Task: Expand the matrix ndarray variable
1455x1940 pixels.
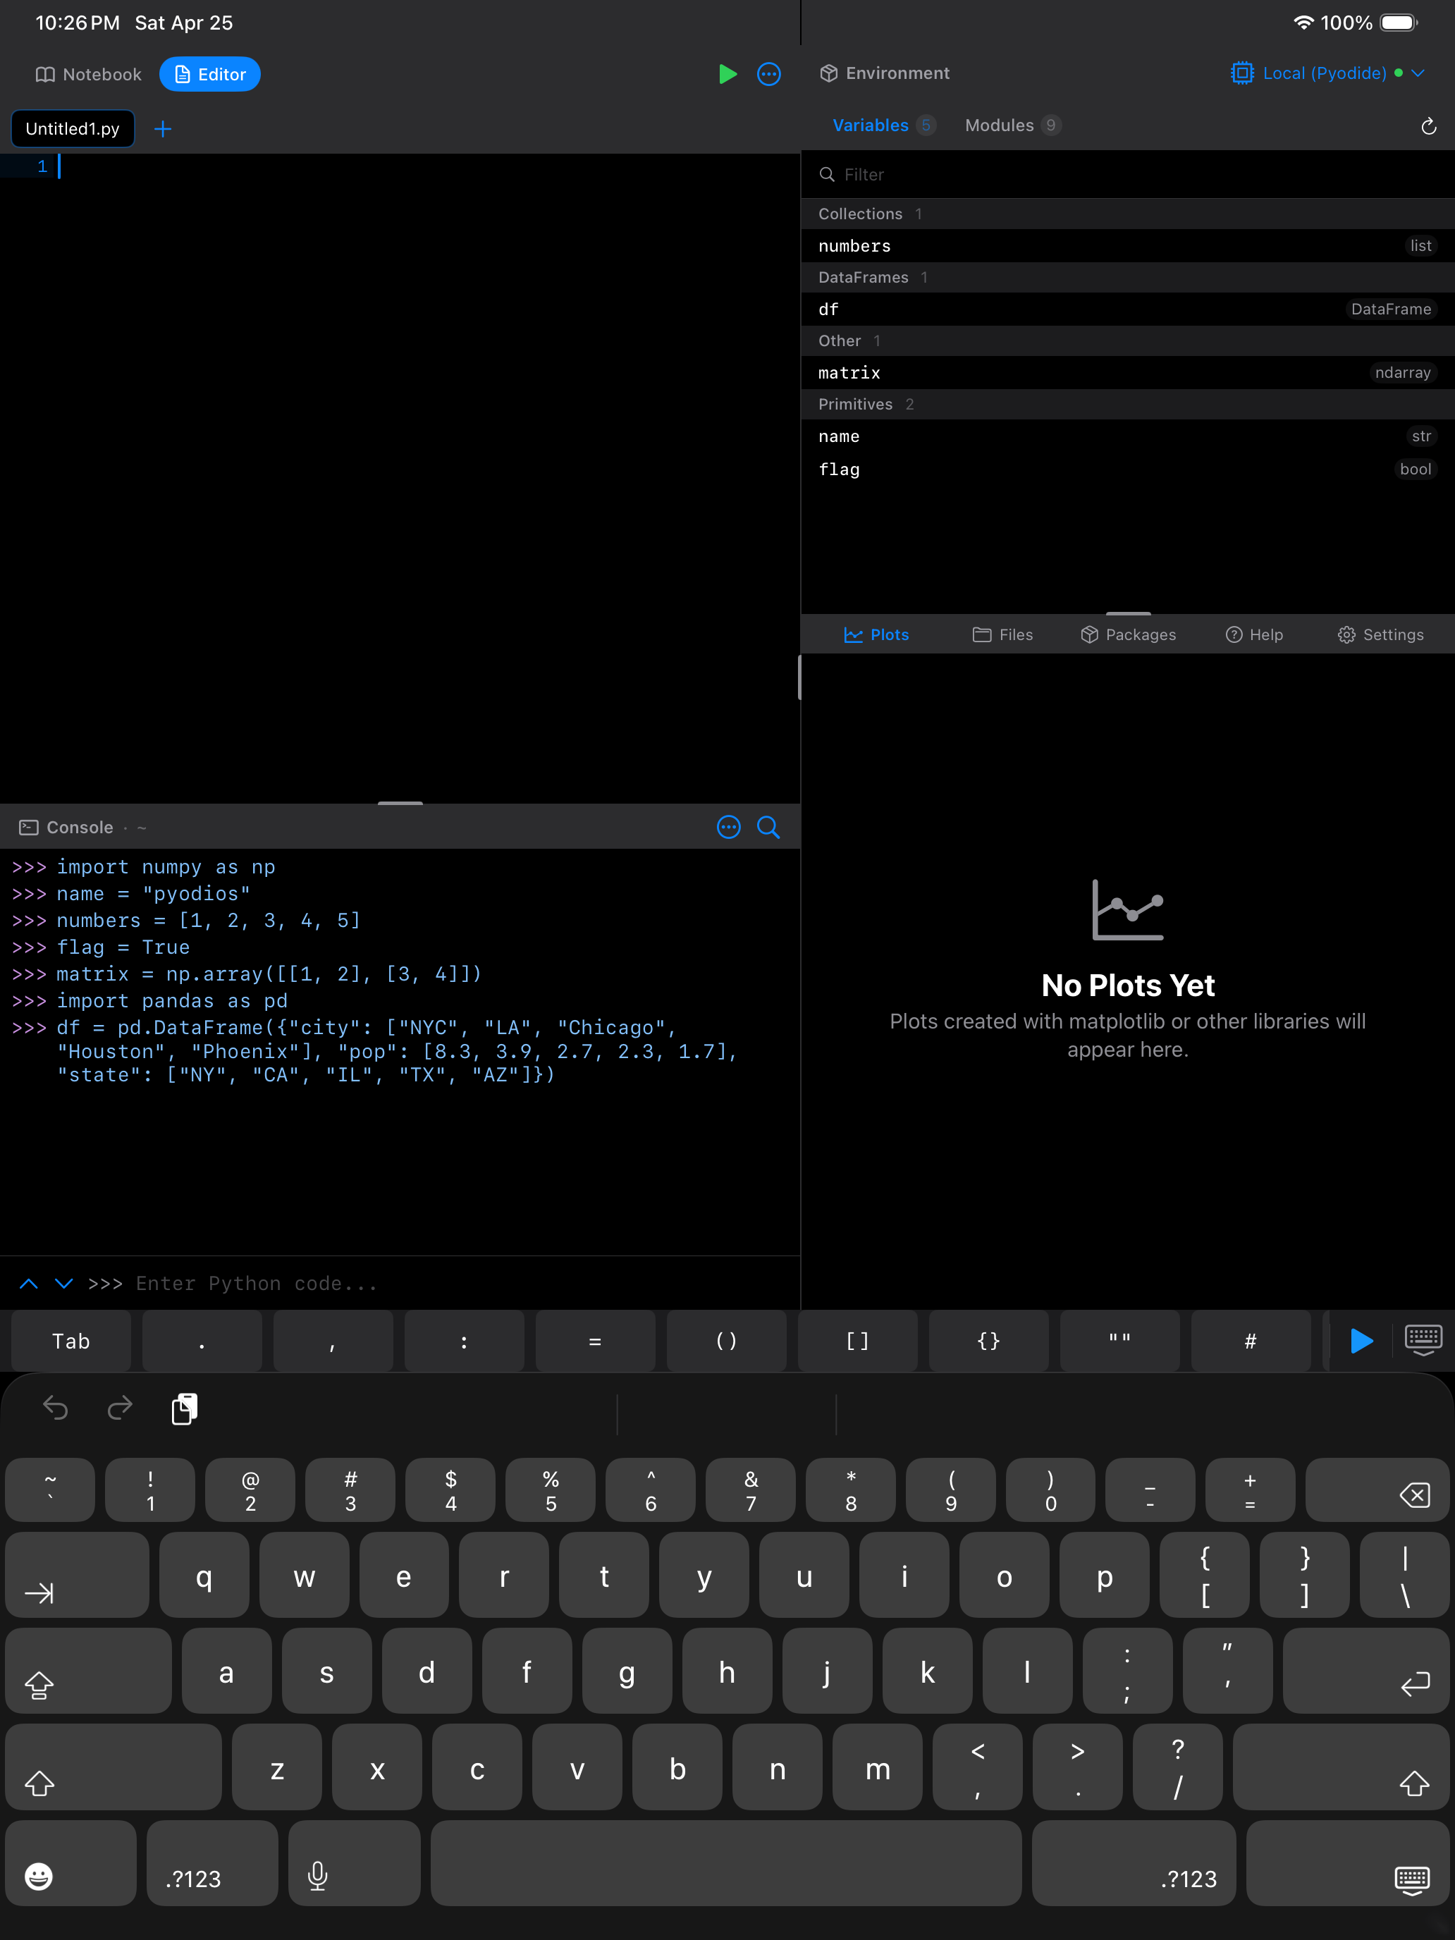Action: [1128, 373]
